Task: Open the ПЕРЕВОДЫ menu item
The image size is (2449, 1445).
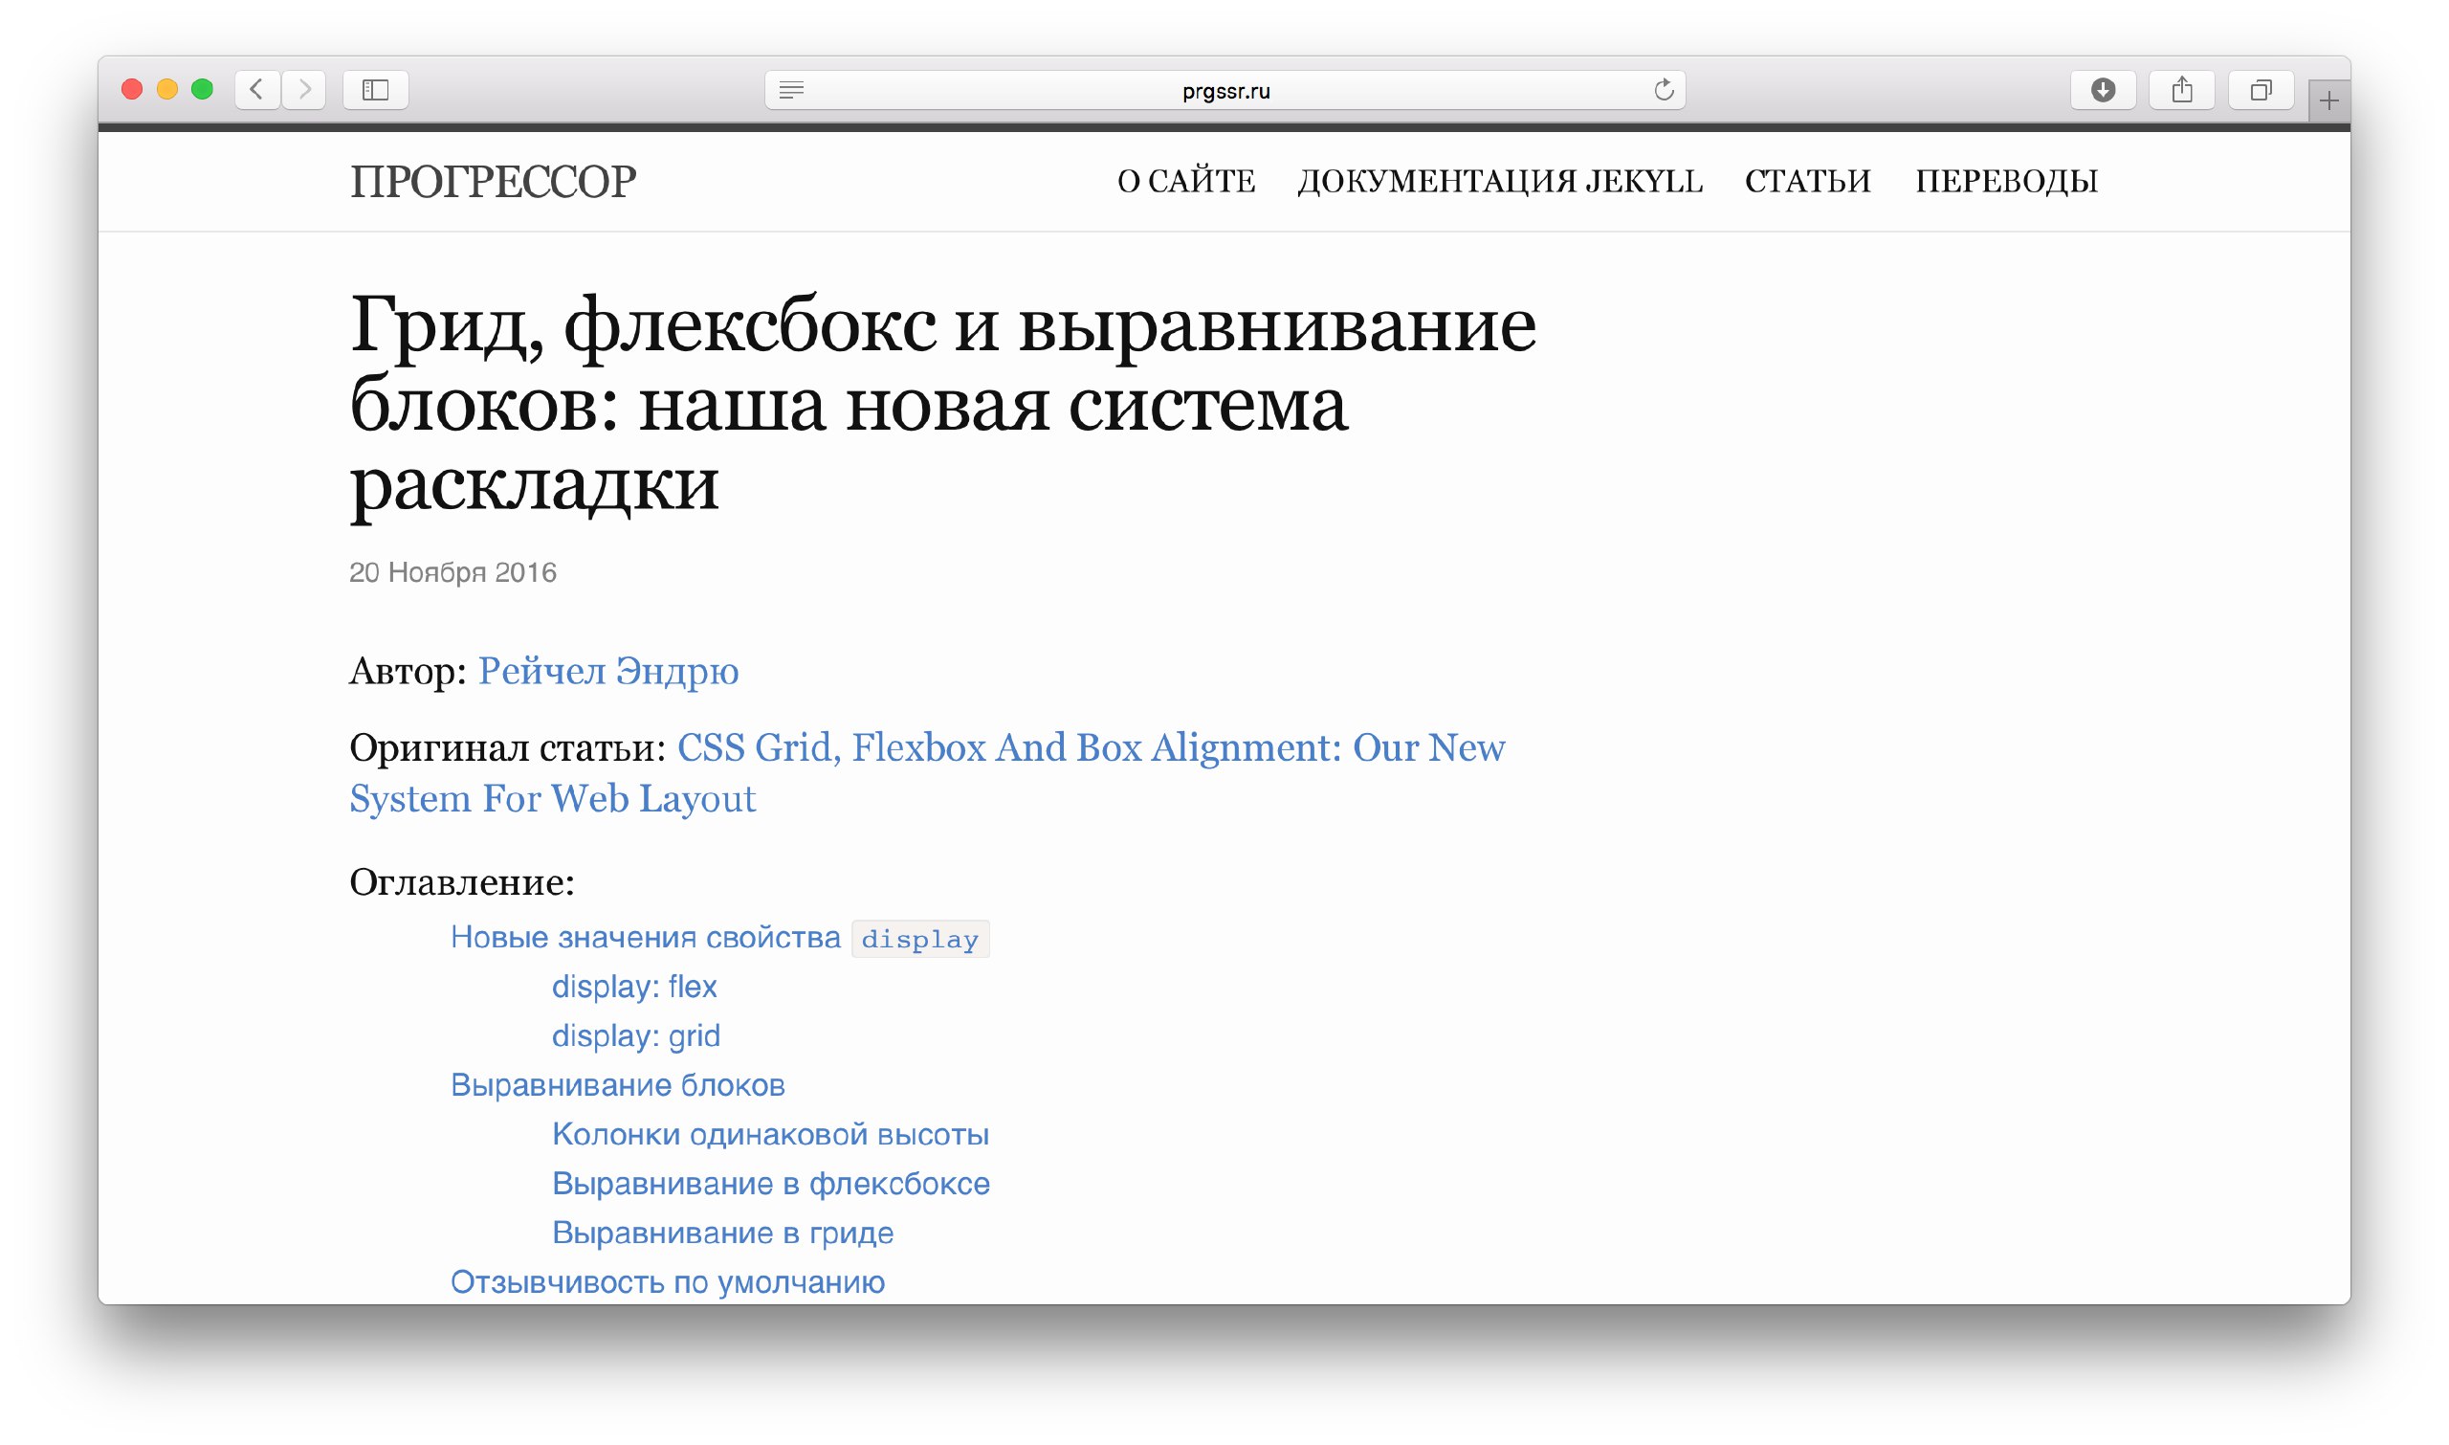Action: (x=2006, y=181)
